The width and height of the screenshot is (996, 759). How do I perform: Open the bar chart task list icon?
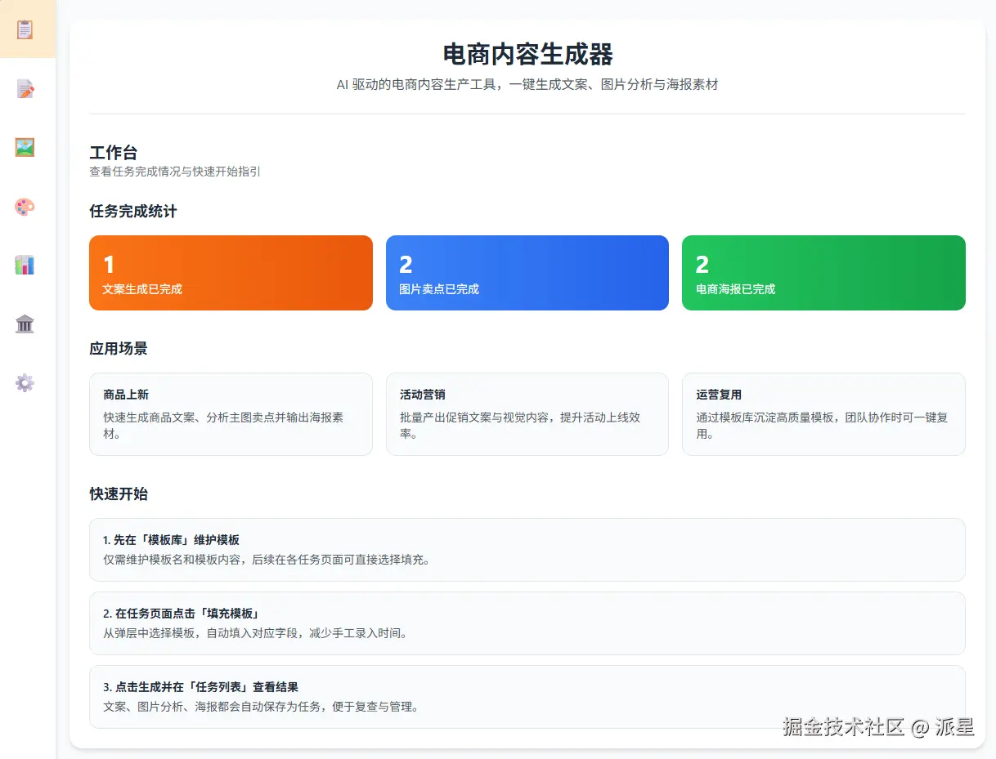[x=25, y=265]
